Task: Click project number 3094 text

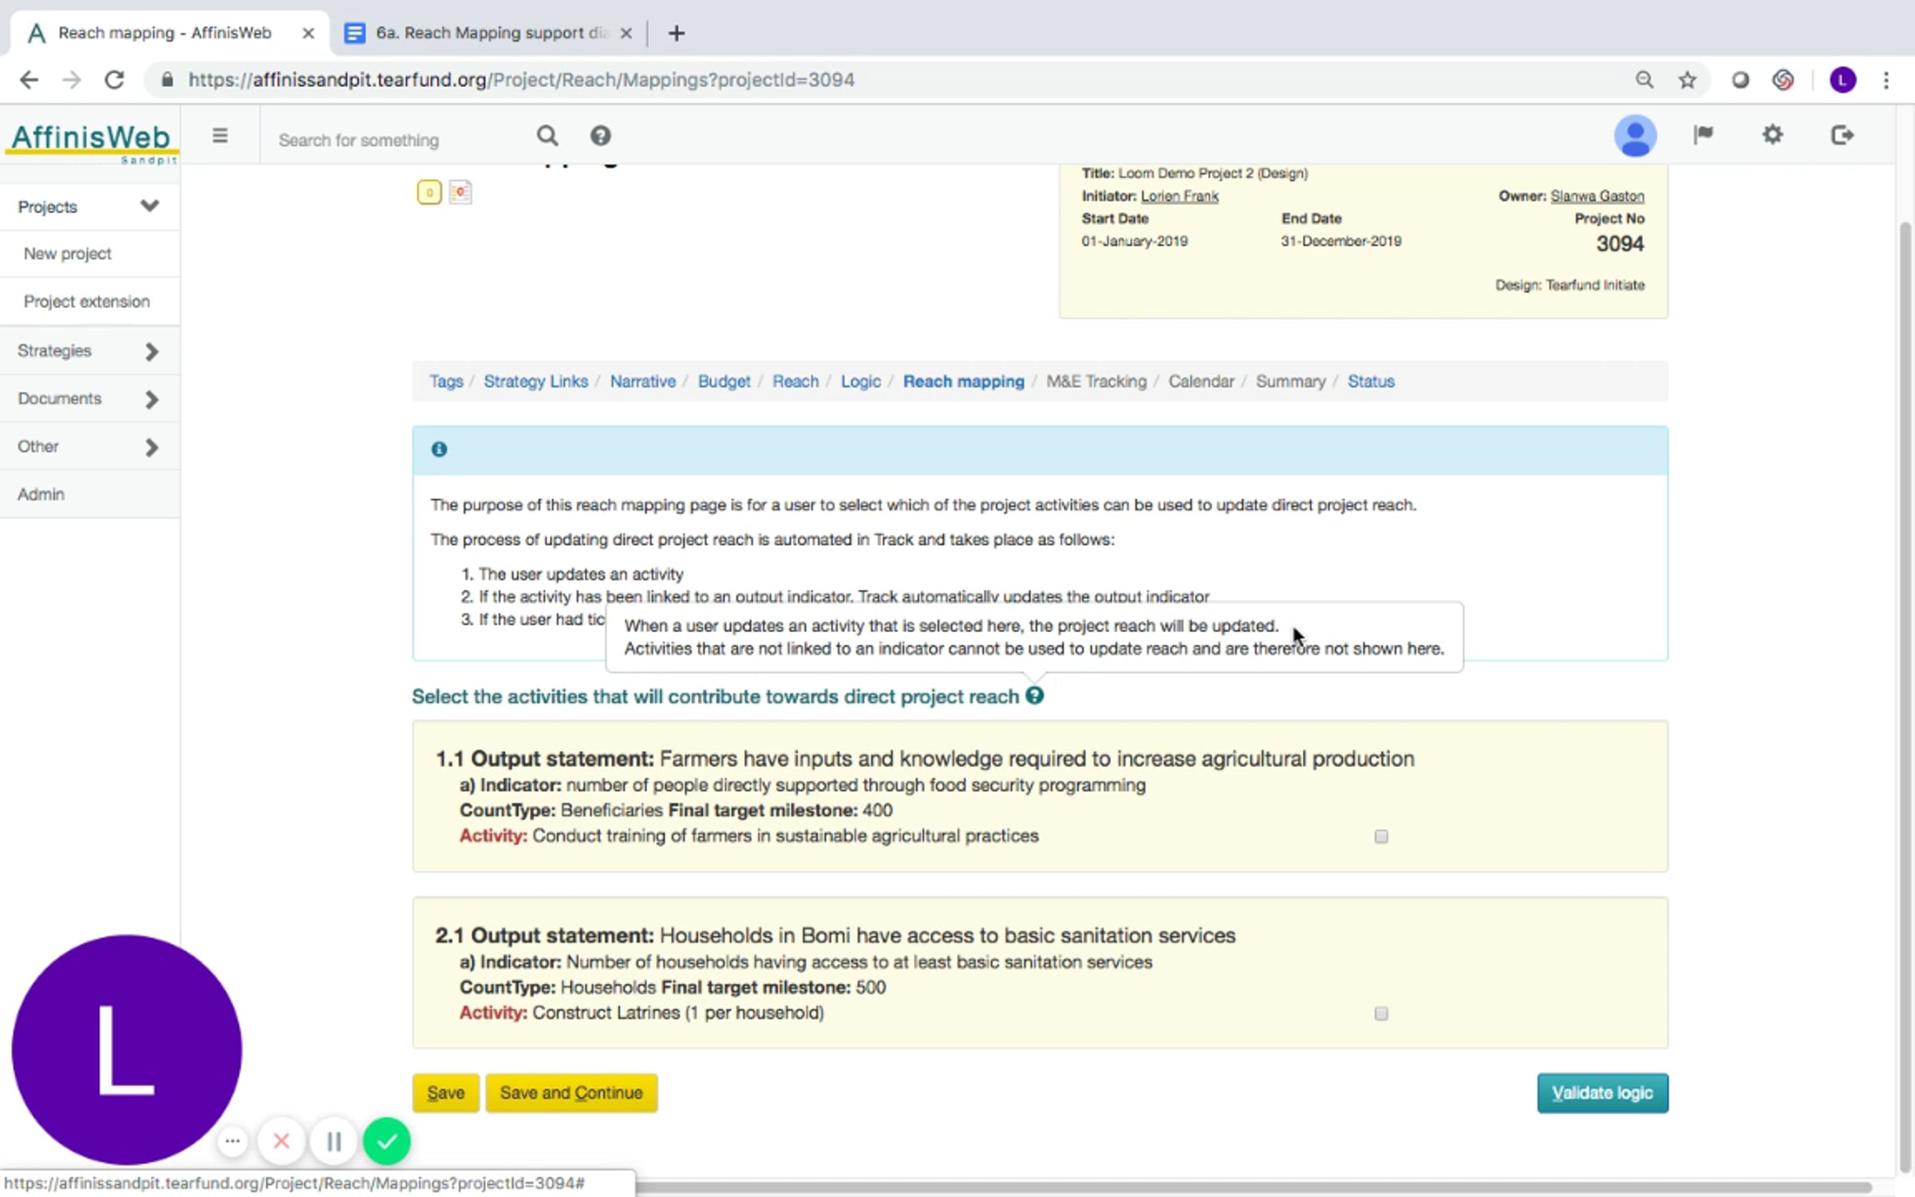Action: (1620, 244)
